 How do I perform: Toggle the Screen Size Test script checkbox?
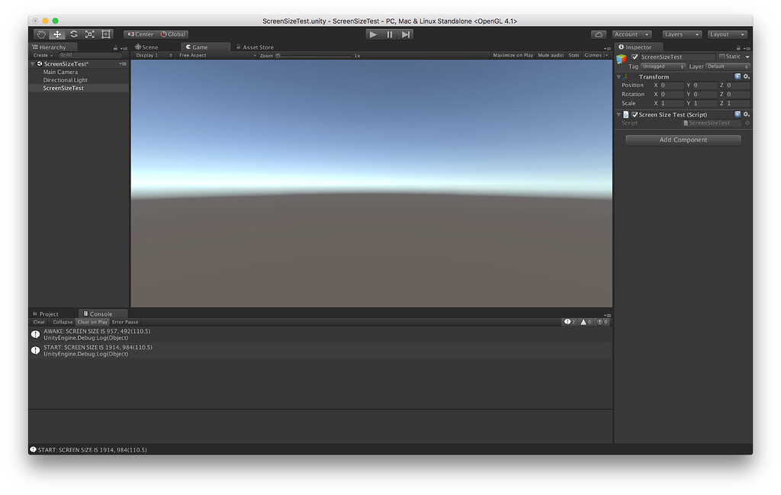pos(635,114)
